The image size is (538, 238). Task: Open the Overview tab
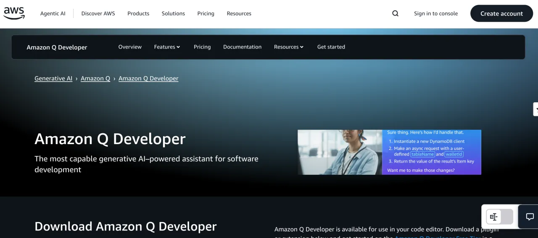pos(130,47)
